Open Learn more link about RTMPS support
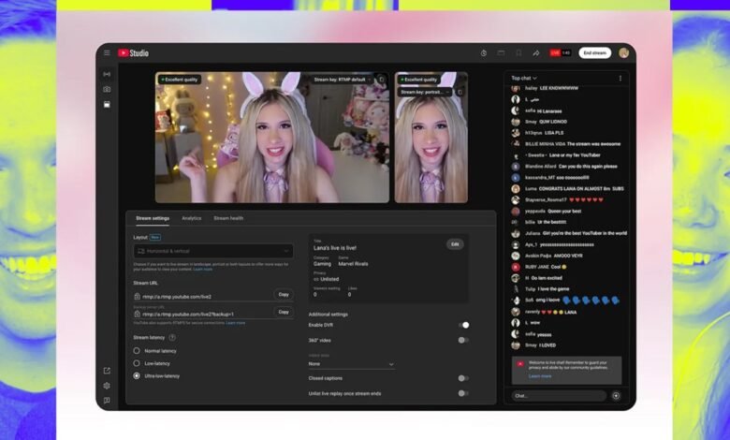Screen dimensions: 730x440 pos(236,323)
